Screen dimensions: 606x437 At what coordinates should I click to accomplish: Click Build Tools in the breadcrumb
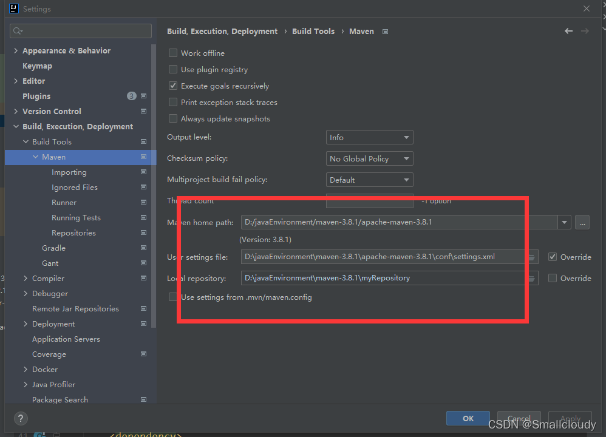(x=313, y=32)
